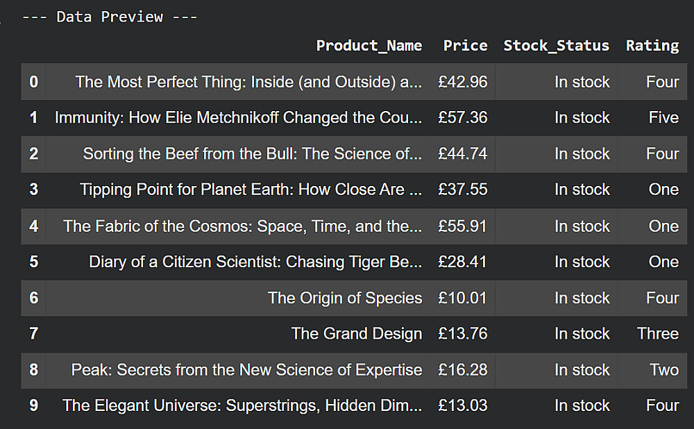Click the Price column header
Viewport: 694px width, 429px height.
tap(465, 46)
